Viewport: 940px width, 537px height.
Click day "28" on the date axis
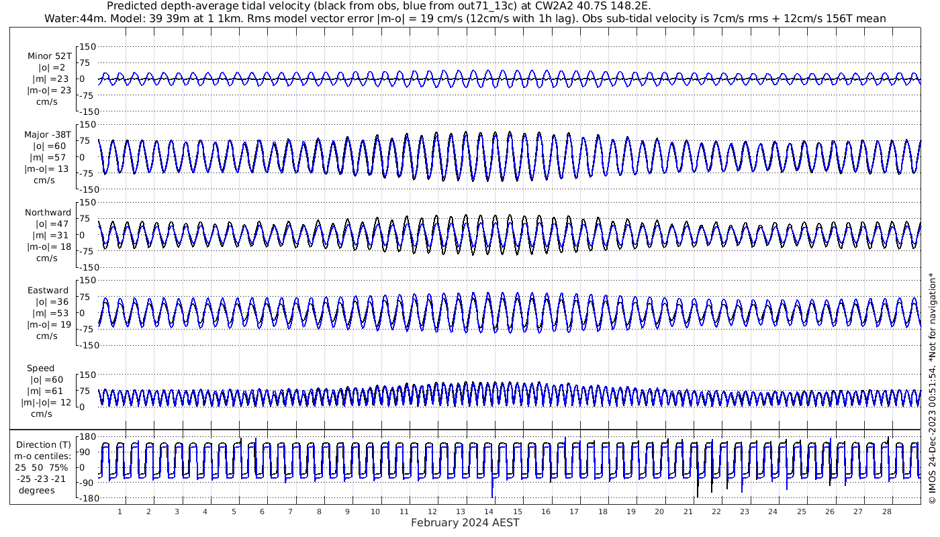[886, 511]
